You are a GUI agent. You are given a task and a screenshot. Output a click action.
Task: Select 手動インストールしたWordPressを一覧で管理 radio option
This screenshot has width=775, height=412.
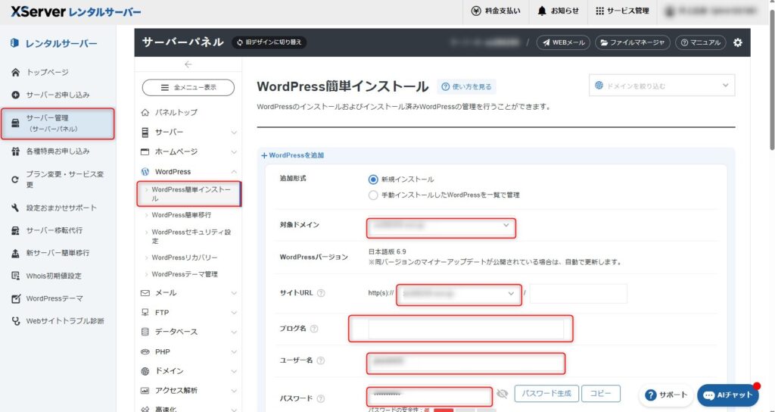coord(372,195)
